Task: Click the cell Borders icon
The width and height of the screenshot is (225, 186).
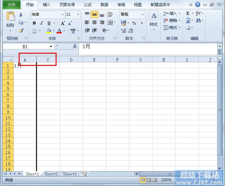Action: 34,31
